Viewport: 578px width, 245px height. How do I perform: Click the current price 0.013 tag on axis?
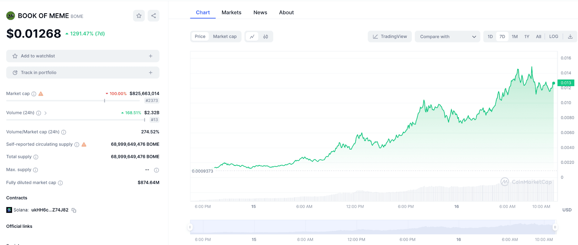pos(566,83)
